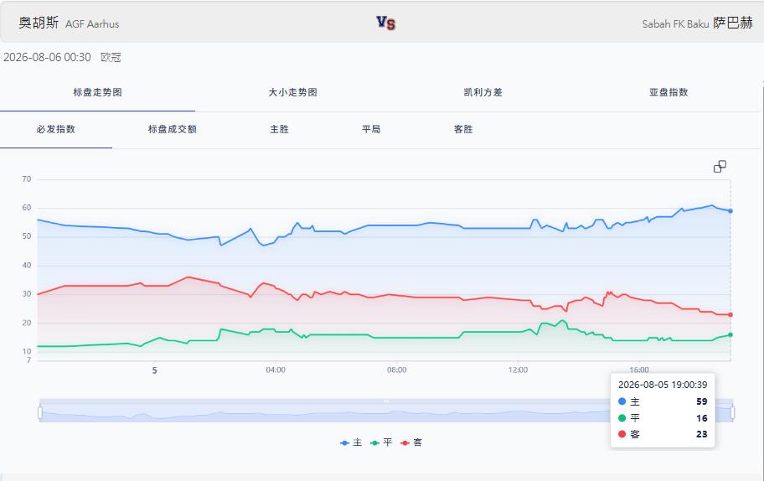This screenshot has width=764, height=481.
Task: Click the tooltip 平 value 16
Action: click(x=702, y=418)
